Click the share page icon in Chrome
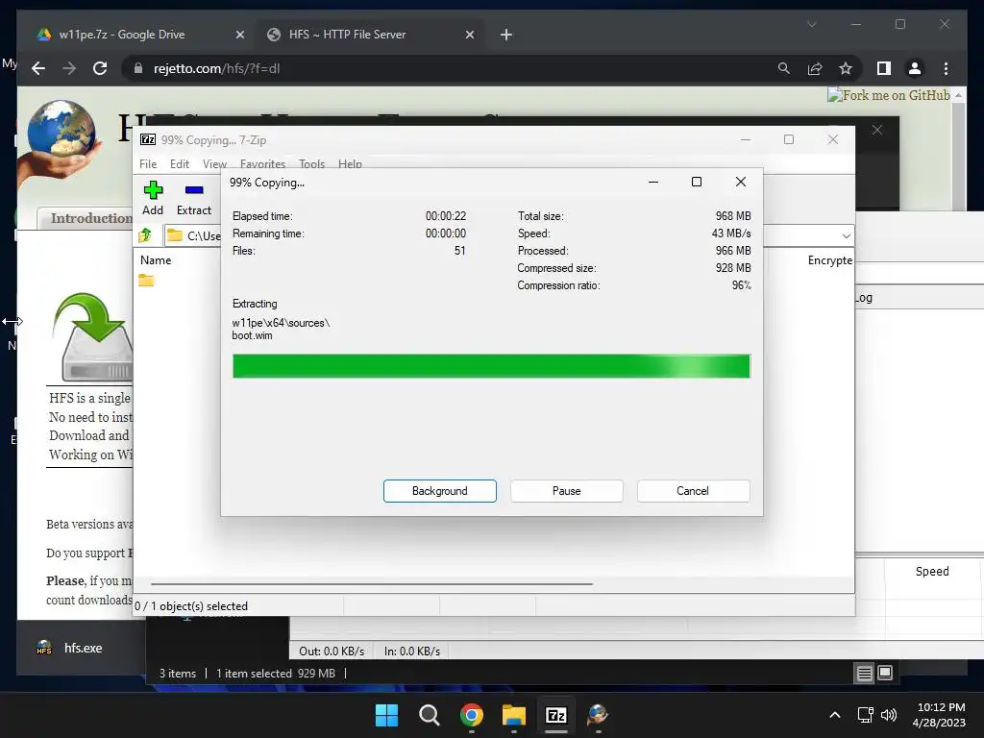Screen dimensions: 984x738 815,68
